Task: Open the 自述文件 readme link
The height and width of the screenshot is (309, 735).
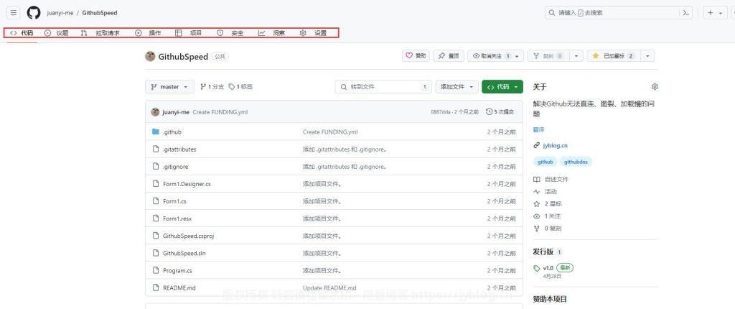Action: click(551, 180)
